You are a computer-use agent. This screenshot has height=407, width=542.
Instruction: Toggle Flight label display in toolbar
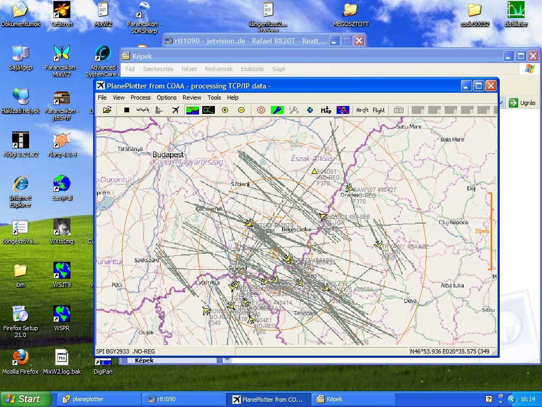pos(378,110)
